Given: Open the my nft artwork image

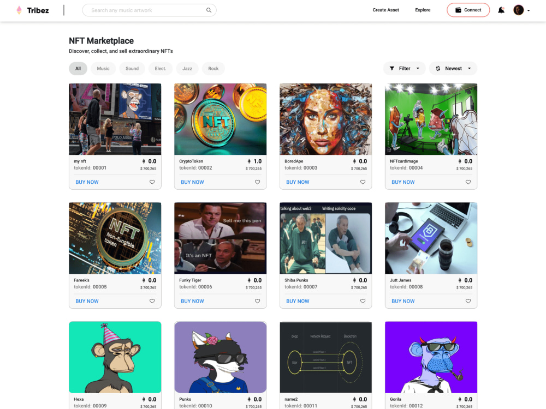Looking at the screenshot, I should [x=115, y=119].
